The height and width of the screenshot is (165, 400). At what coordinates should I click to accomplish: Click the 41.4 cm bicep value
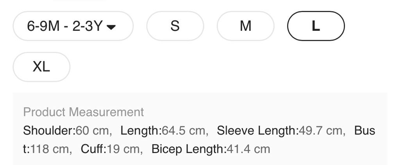pyautogui.click(x=248, y=149)
